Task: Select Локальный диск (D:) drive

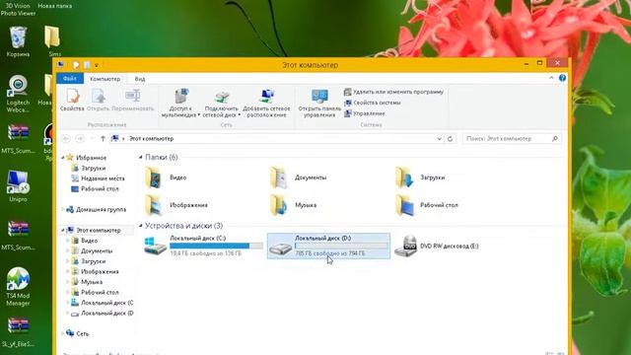Action: coord(328,246)
